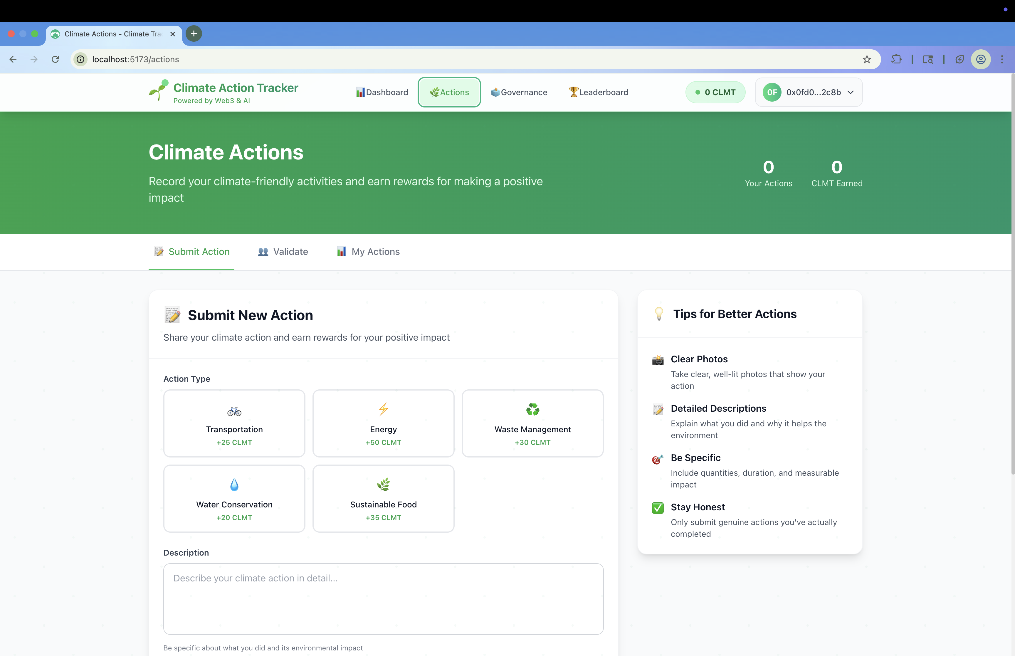Open the Chrome profile avatar icon
This screenshot has height=656, width=1015.
pyautogui.click(x=981, y=59)
